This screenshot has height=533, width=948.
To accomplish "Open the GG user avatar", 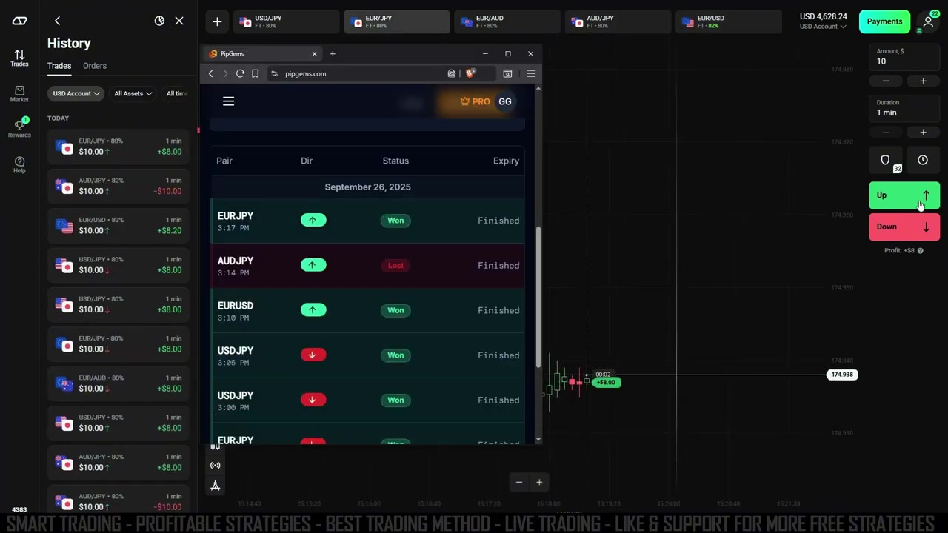I will point(505,101).
